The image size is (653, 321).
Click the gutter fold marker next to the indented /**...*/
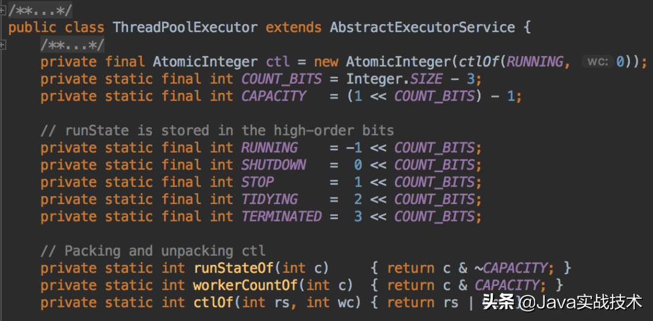point(2,45)
